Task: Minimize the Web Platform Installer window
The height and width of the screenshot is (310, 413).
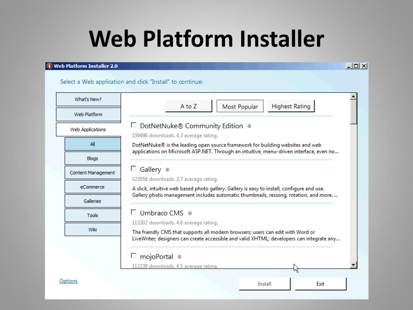Action: (x=349, y=66)
